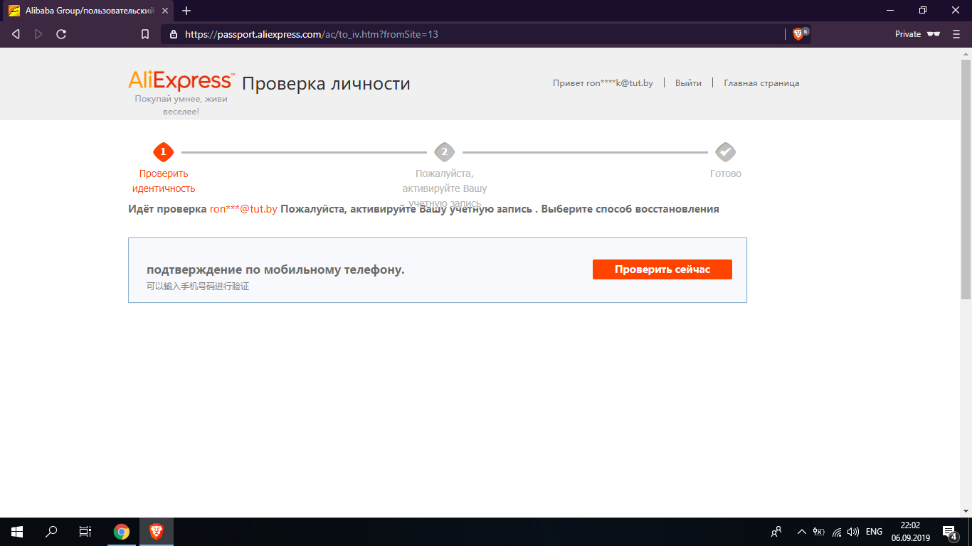
Task: Click the Проверить сейчас button
Action: click(662, 269)
